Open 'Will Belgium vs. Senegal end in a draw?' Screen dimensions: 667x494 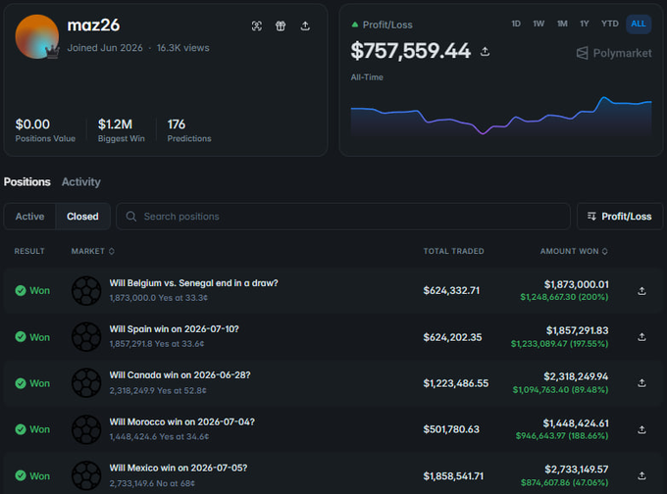[x=193, y=283]
